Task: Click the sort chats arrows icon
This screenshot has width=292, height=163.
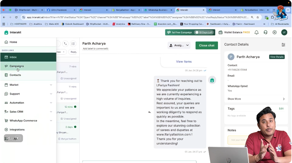Action: point(65,44)
